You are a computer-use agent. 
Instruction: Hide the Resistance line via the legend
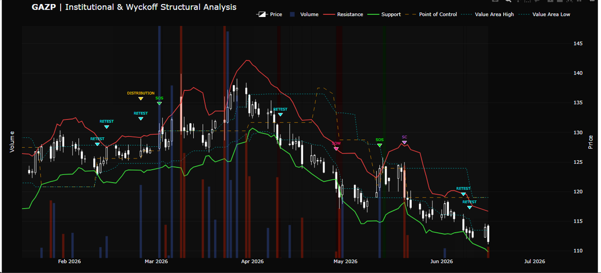[344, 14]
